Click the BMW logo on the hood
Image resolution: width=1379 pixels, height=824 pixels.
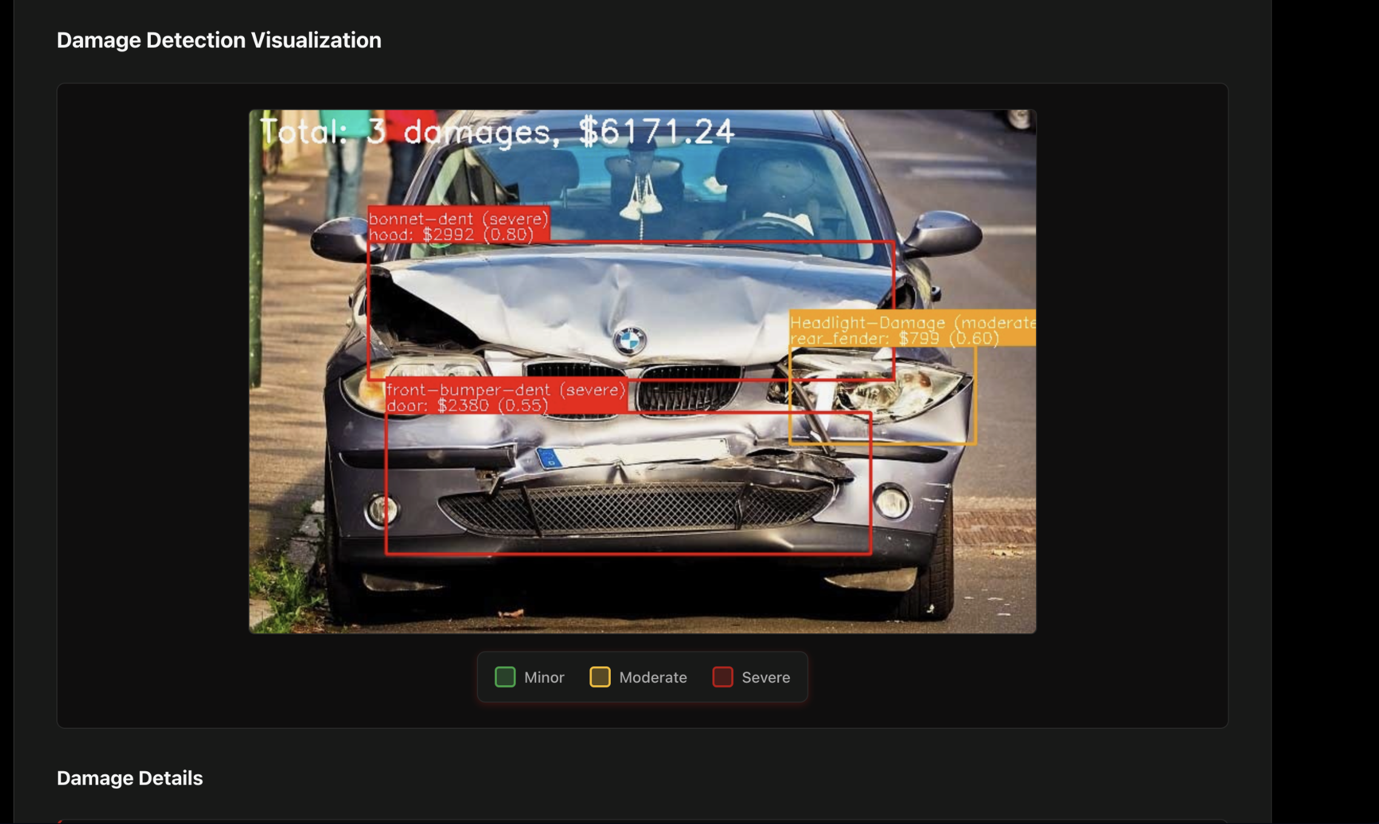[x=630, y=341]
